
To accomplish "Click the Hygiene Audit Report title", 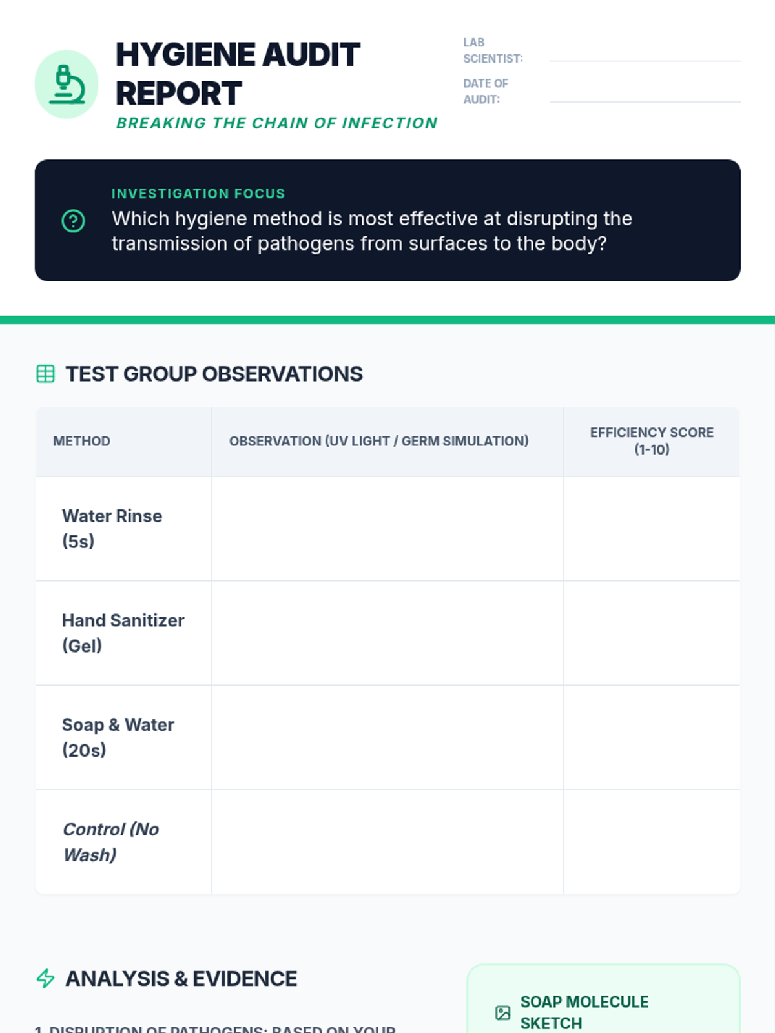I will coord(238,74).
